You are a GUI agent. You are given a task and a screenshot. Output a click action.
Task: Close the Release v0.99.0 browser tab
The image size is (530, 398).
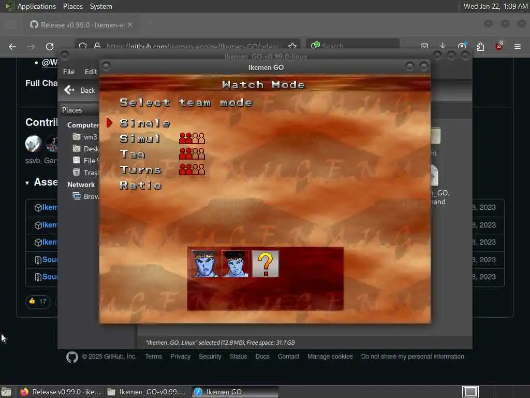tap(130, 25)
